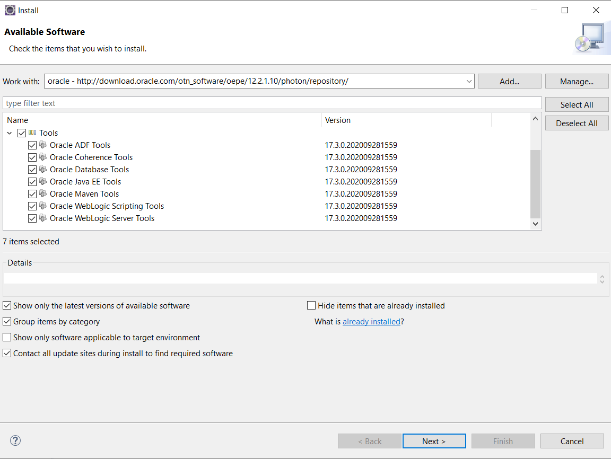The width and height of the screenshot is (611, 459).
Task: Maximize the Install window
Action: pos(565,10)
